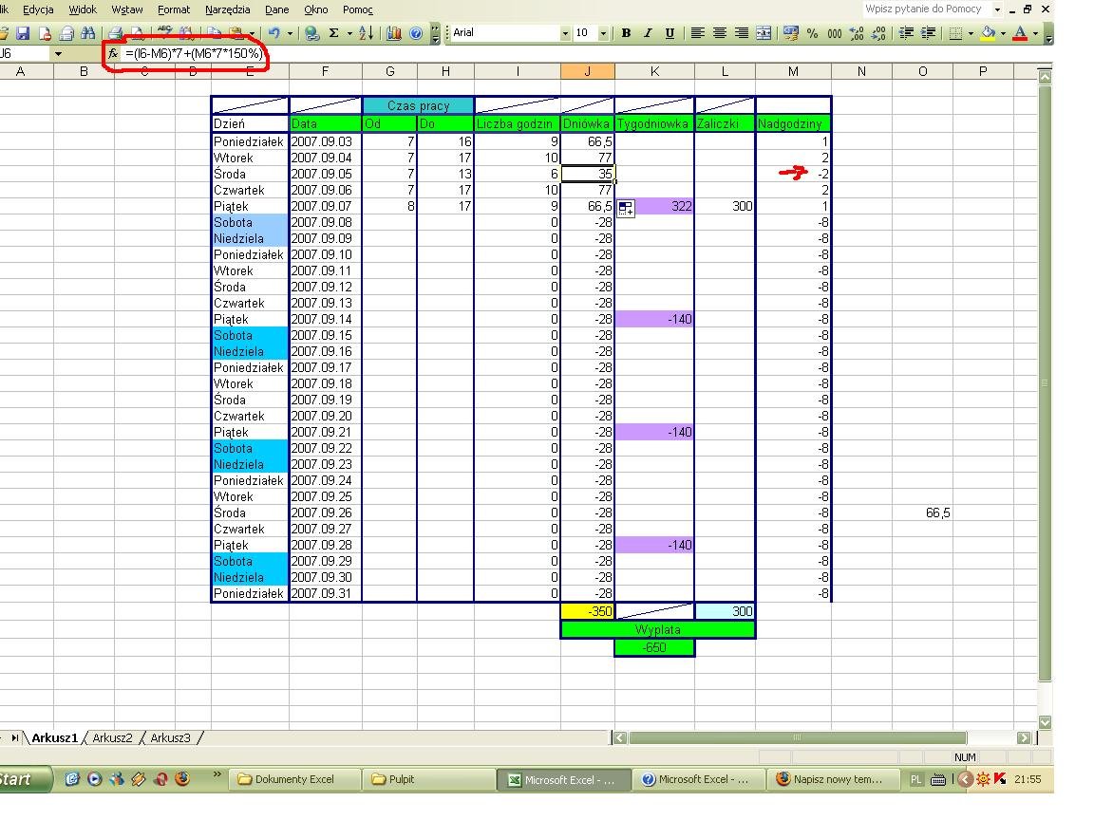Save the workbook with the floppy disk icon
Viewport: 1094px width, 820px height.
pos(23,33)
